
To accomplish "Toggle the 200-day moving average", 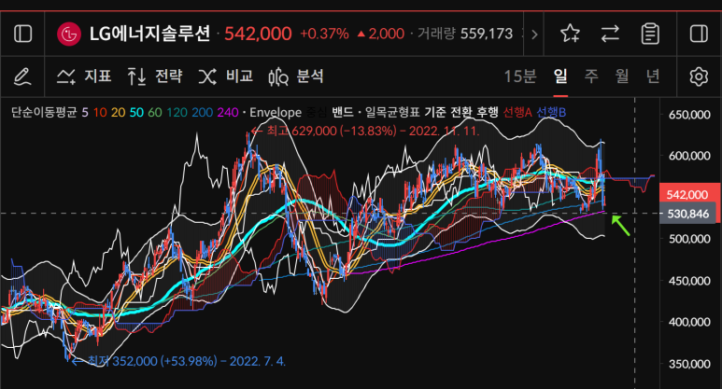I will coord(202,112).
